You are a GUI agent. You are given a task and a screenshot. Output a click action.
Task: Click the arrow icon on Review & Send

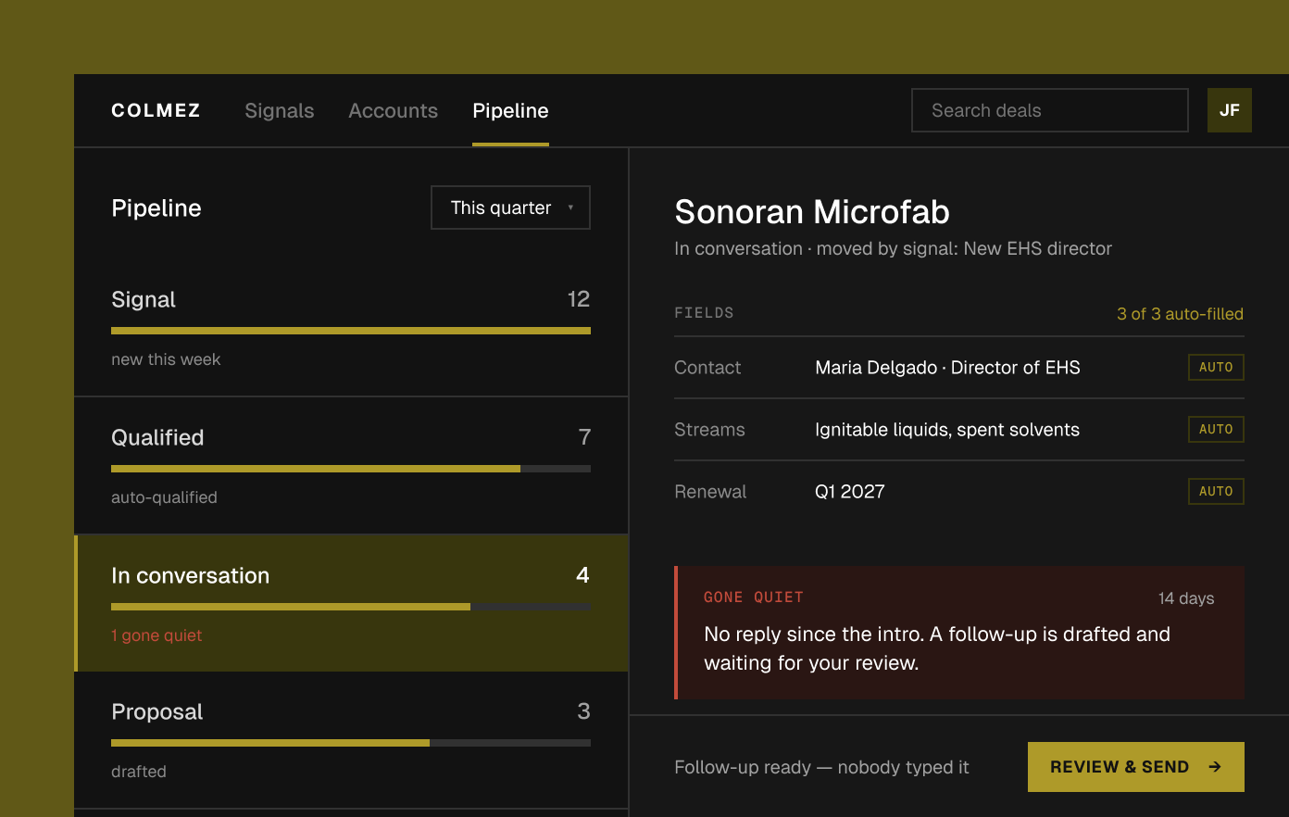[1215, 767]
